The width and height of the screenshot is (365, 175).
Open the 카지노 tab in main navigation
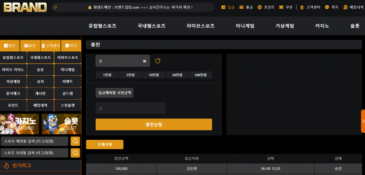pyautogui.click(x=322, y=26)
